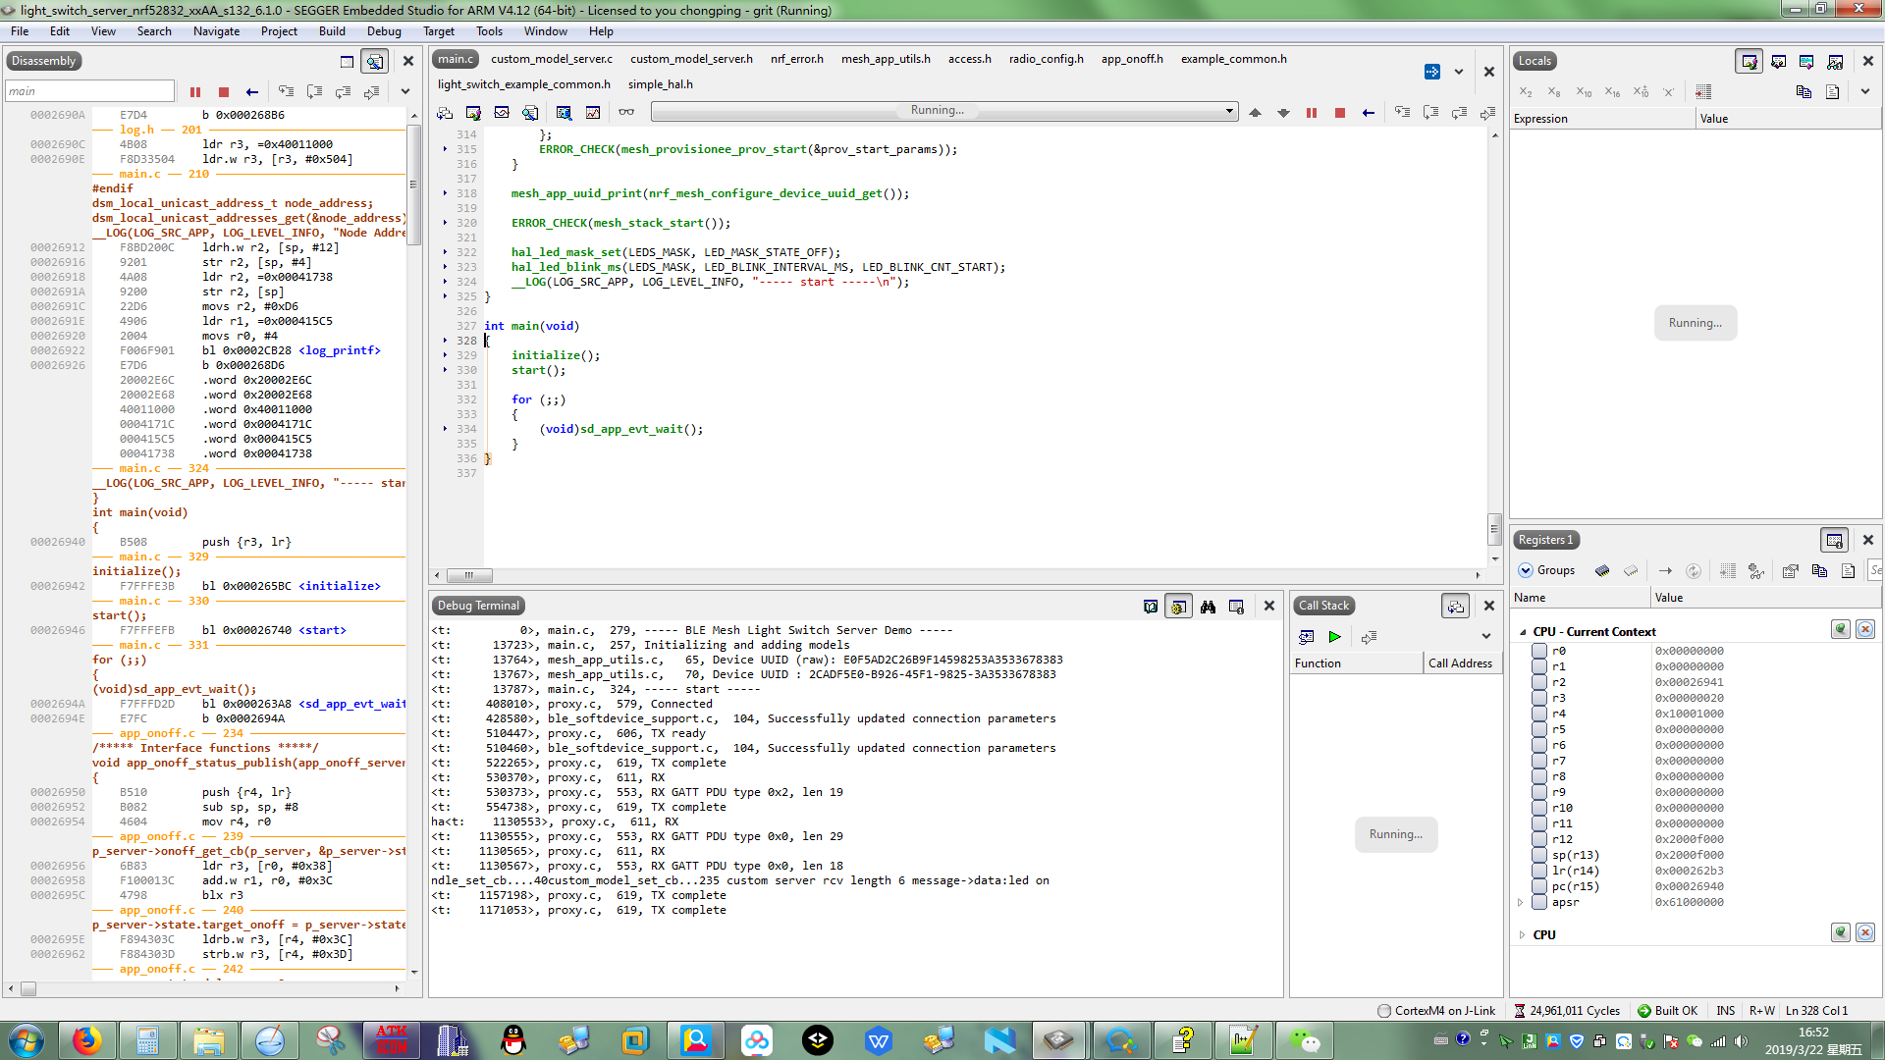The height and width of the screenshot is (1060, 1885).
Task: Open the Locals toolbar overflow chevron
Action: [1865, 92]
